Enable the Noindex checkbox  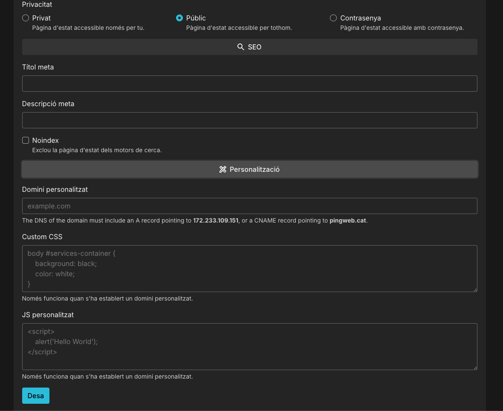click(x=26, y=140)
